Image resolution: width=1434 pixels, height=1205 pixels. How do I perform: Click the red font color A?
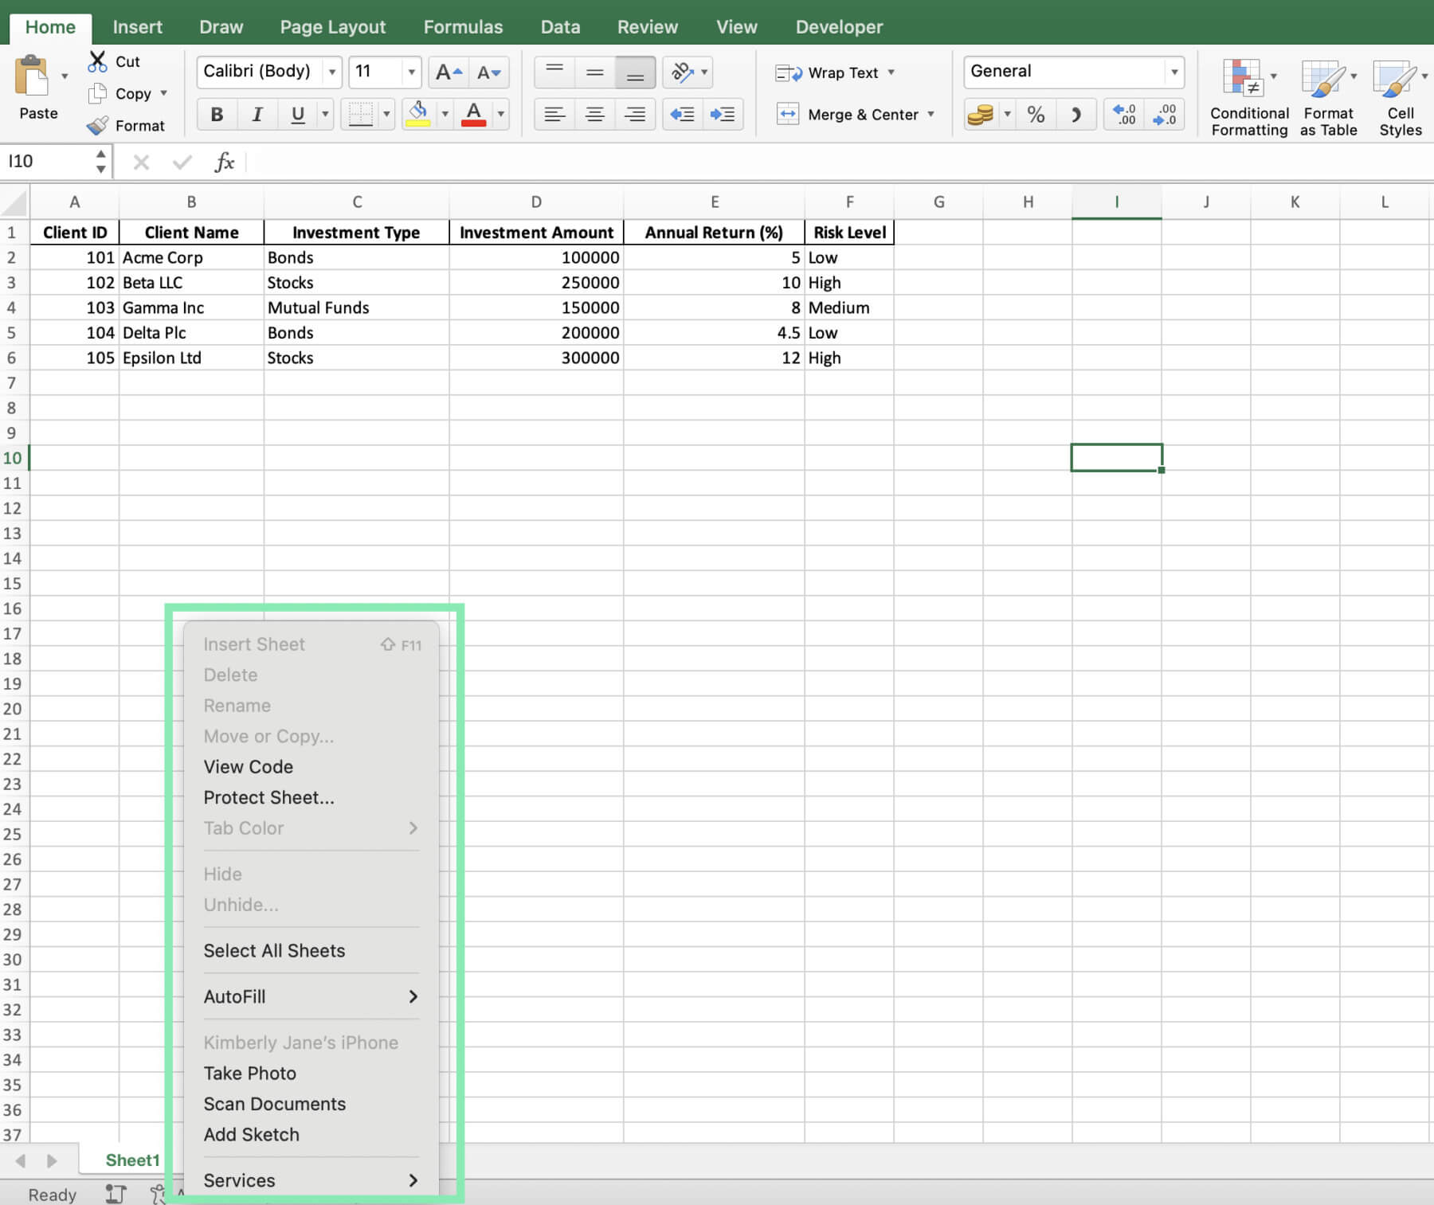point(473,114)
